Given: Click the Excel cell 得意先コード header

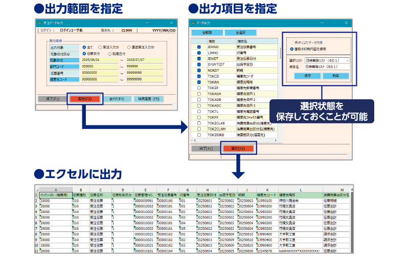Looking at the screenshot, I should [x=267, y=195].
